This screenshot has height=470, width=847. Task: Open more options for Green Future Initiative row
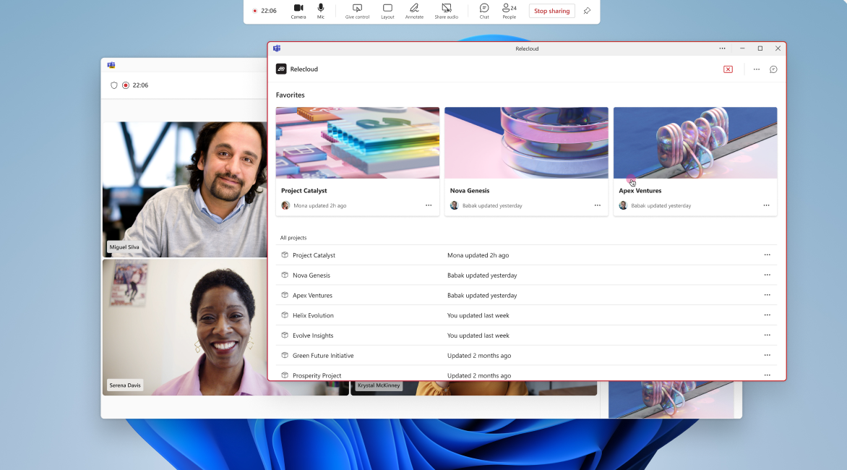point(767,355)
